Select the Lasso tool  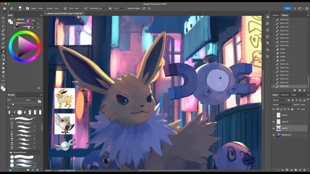(3, 26)
